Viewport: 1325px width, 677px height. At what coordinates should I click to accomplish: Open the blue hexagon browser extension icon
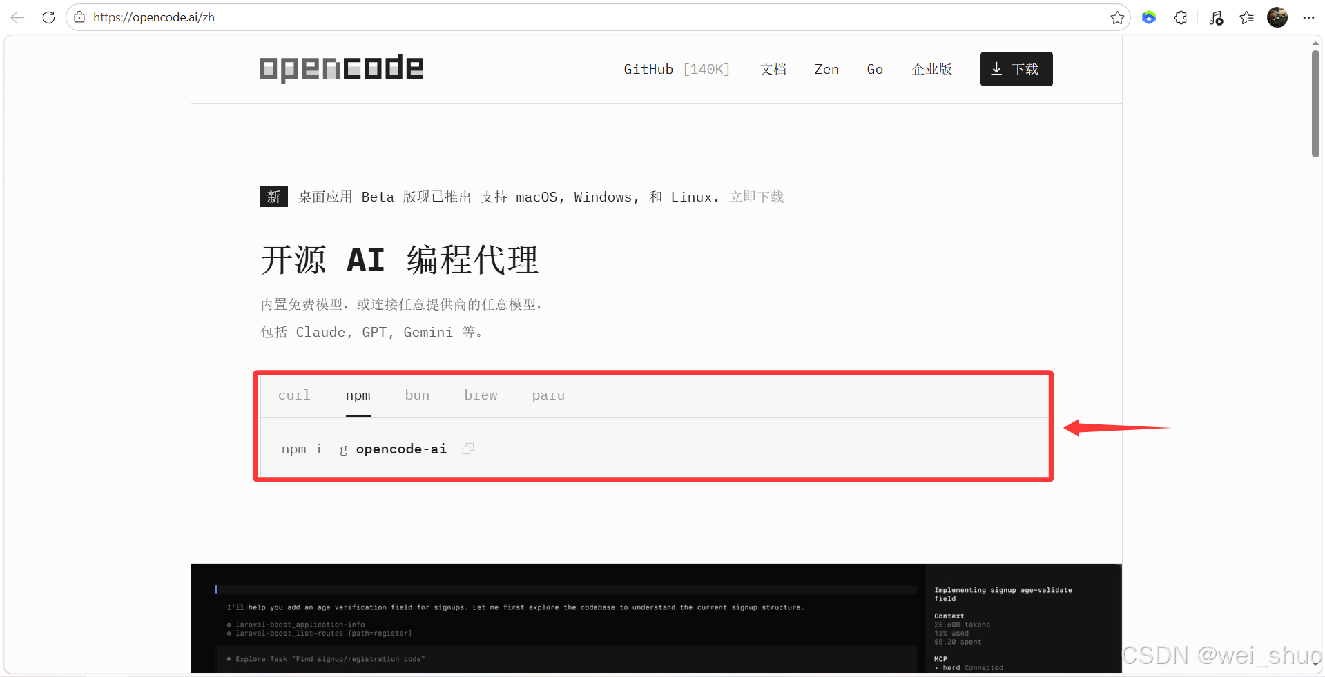click(x=1149, y=18)
